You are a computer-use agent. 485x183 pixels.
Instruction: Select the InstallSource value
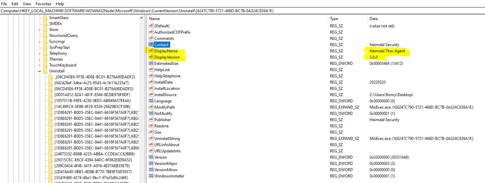[165, 95]
